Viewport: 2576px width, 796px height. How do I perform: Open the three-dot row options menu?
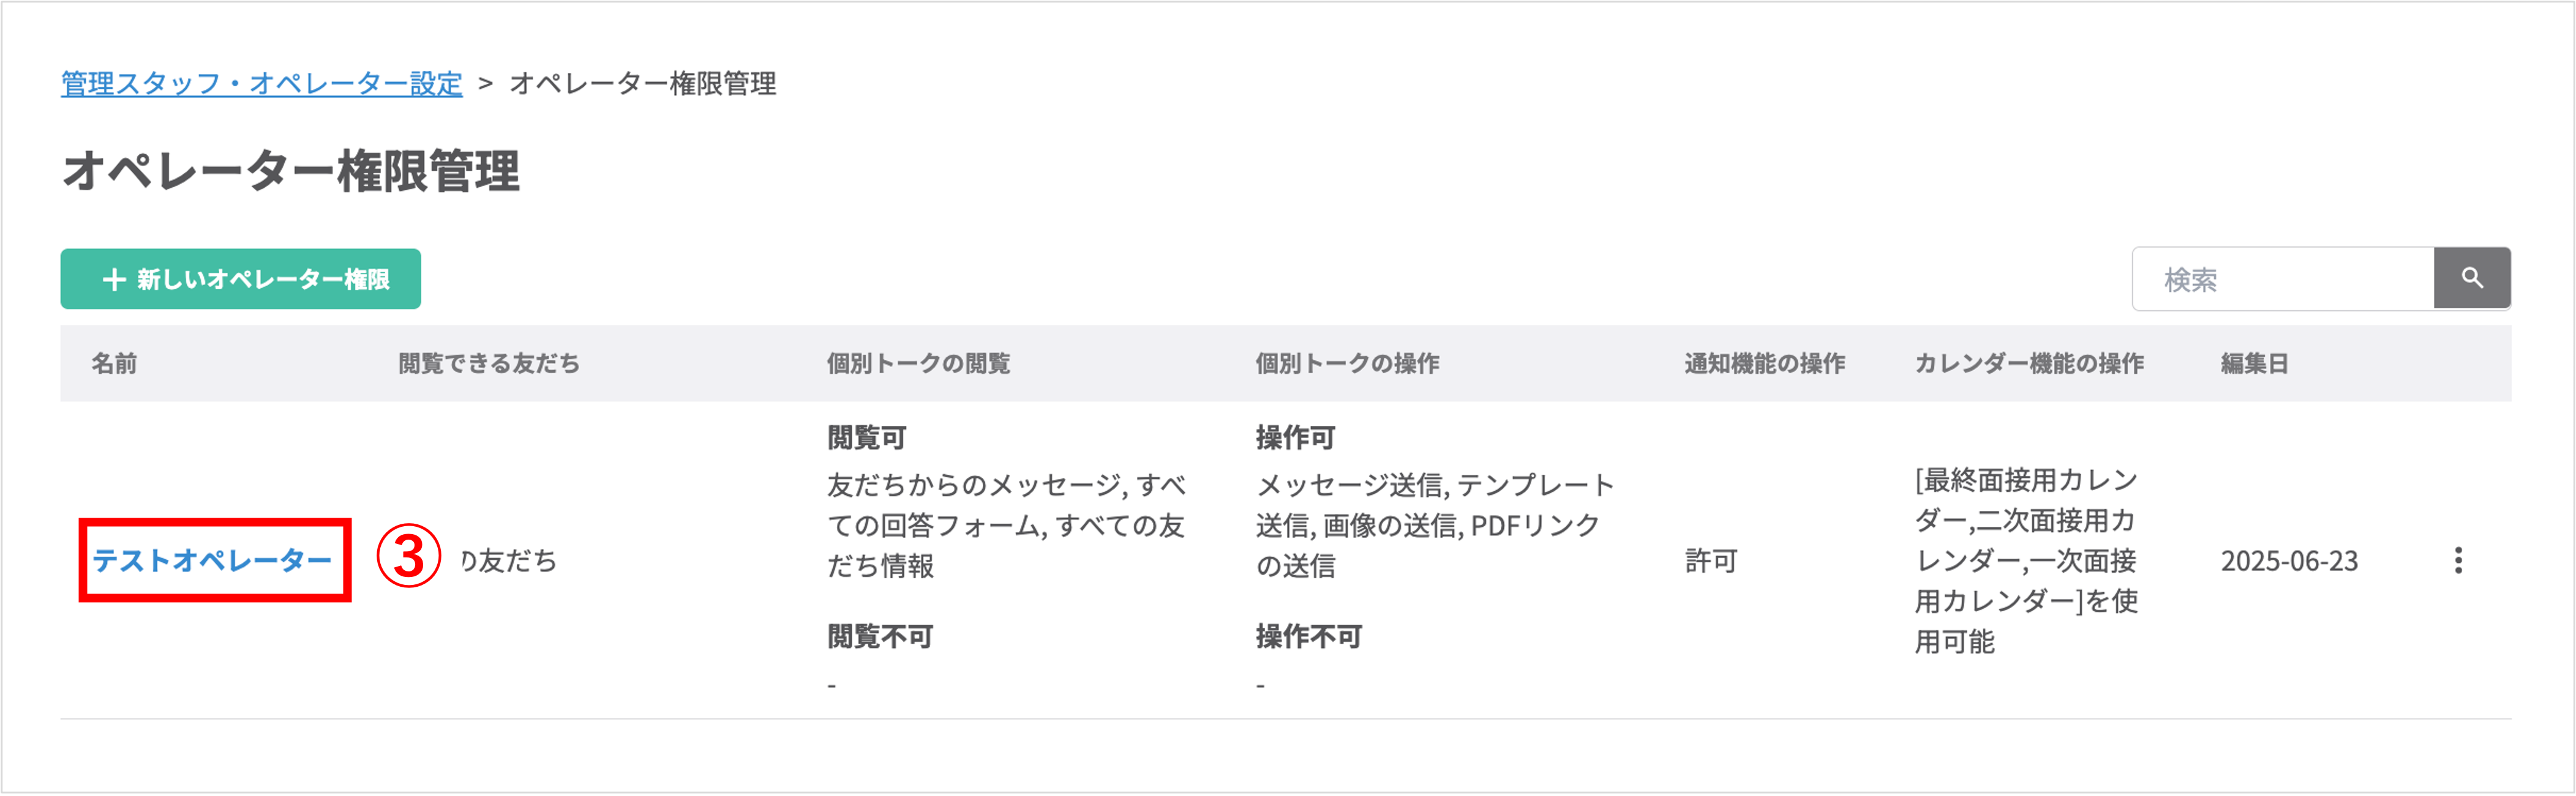click(x=2458, y=560)
